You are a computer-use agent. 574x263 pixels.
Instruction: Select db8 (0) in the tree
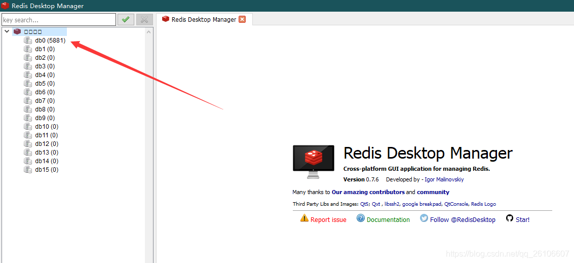point(45,109)
